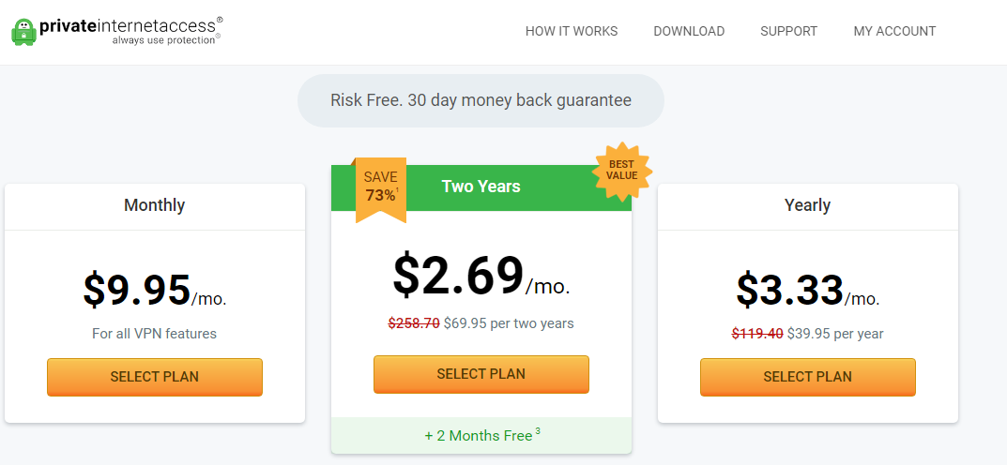Select Plan for the Yearly subscription
This screenshot has height=465, width=1007.
coord(807,377)
